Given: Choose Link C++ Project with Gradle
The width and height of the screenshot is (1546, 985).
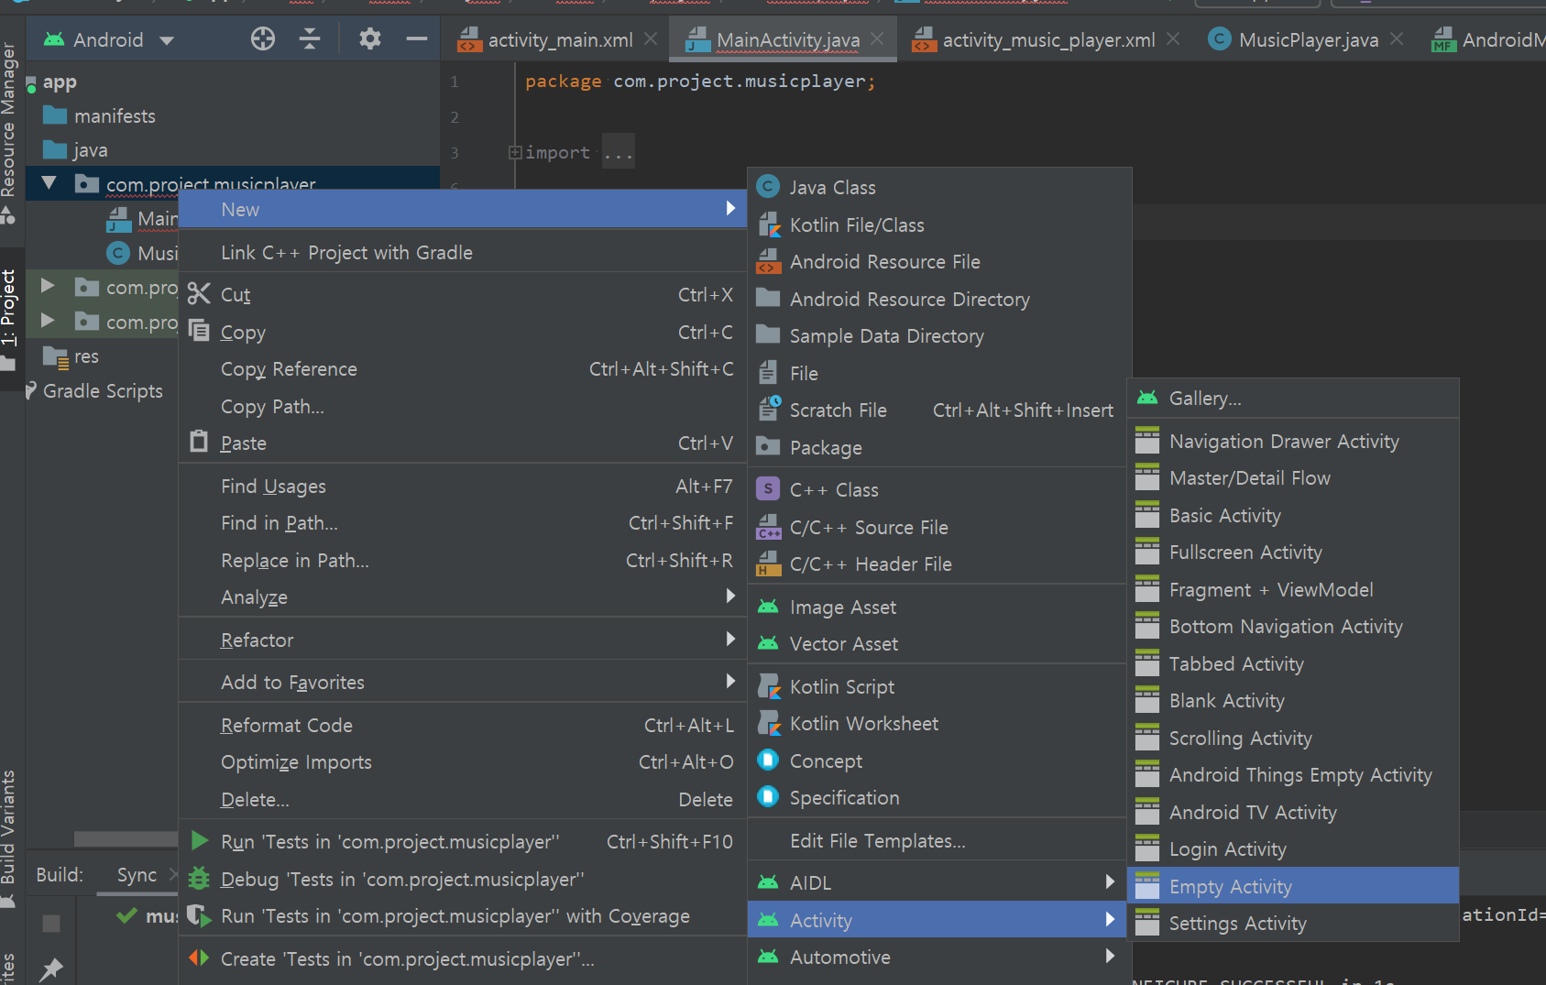Looking at the screenshot, I should coord(463,253).
